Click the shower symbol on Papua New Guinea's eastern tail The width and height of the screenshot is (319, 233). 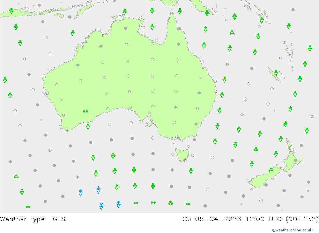pos(207,13)
